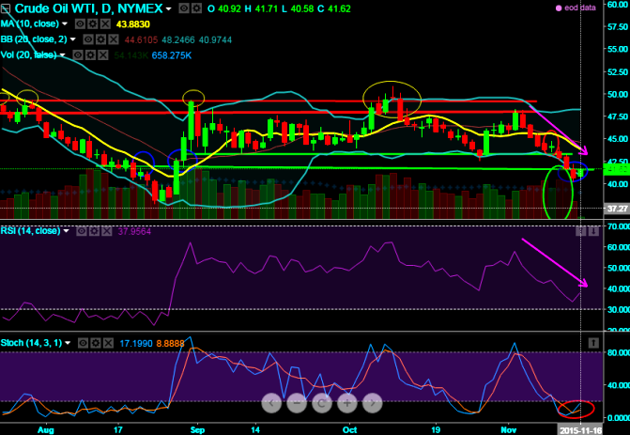This screenshot has height=435, width=630.
Task: Remove the Stochastic indicator
Action: coord(109,343)
